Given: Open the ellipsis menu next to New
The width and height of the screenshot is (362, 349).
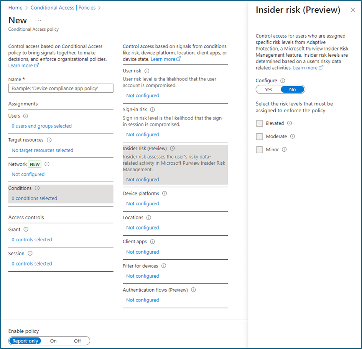Looking at the screenshot, I should pos(38,20).
